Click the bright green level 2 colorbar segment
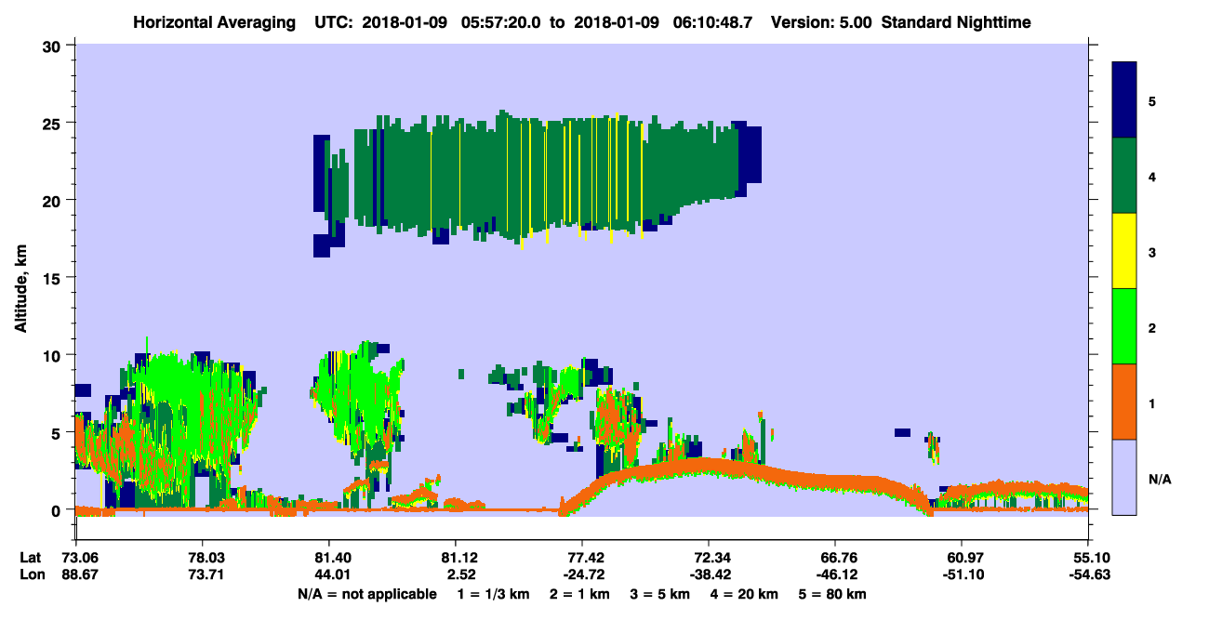This screenshot has height=620, width=1209. click(x=1125, y=326)
